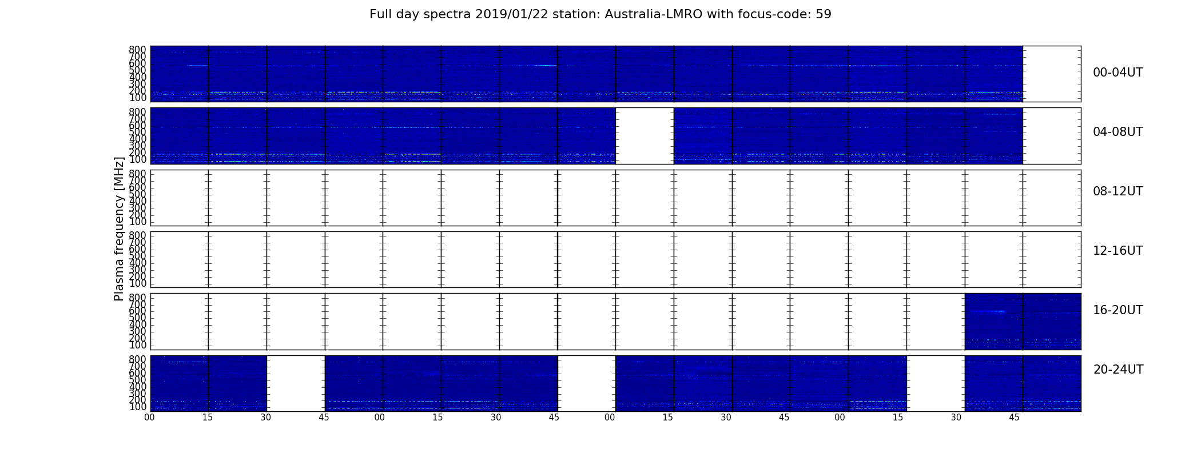Select the "16-20UT" row label
The height and width of the screenshot is (457, 1201).
tap(1118, 310)
